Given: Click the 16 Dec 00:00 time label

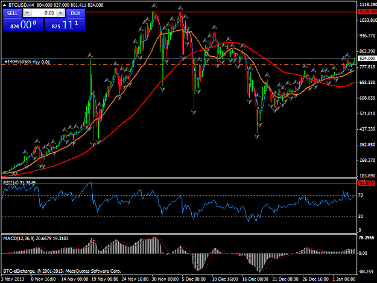Looking at the screenshot, I should tap(255, 279).
